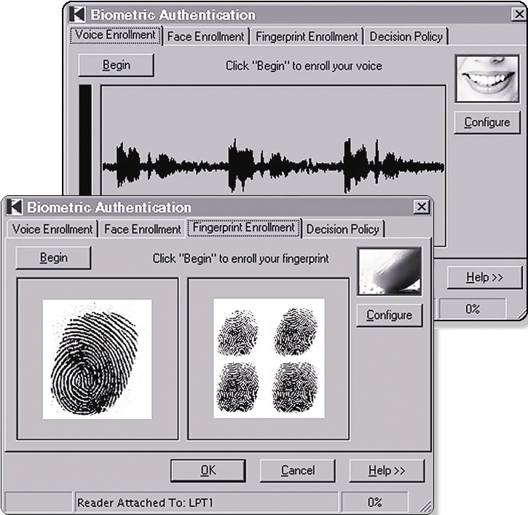The width and height of the screenshot is (528, 515).
Task: Open Face Enrollment tab in front window
Action: [x=143, y=229]
